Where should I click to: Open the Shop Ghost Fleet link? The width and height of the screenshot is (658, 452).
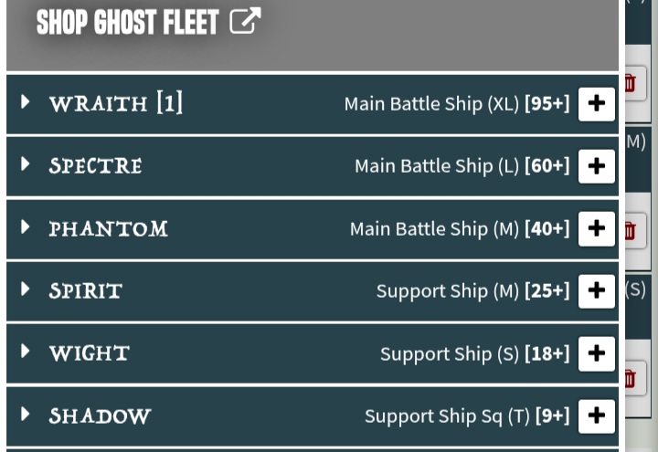point(128,22)
